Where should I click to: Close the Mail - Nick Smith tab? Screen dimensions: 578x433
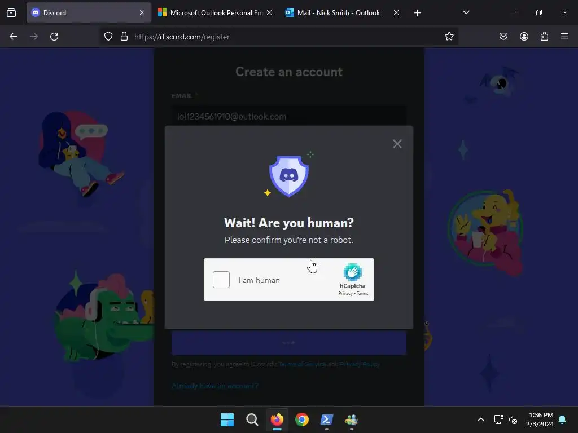point(396,12)
